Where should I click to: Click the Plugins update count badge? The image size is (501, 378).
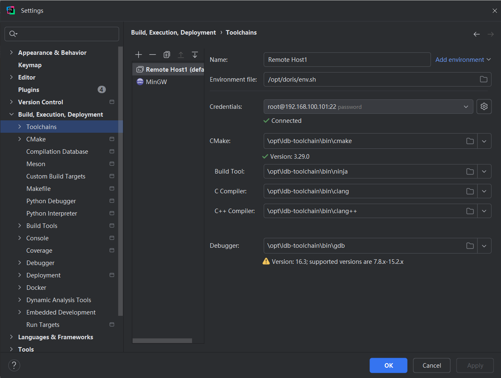click(102, 89)
